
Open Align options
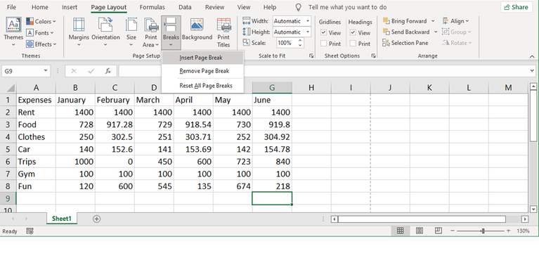tap(455, 21)
